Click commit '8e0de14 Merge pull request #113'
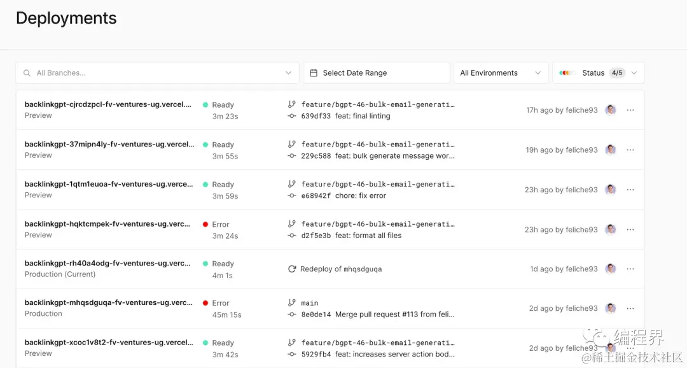 pyautogui.click(x=378, y=314)
